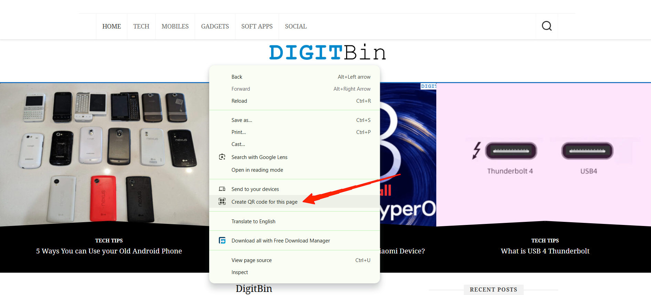Select Print... menu entry
651x295 pixels.
click(x=295, y=132)
